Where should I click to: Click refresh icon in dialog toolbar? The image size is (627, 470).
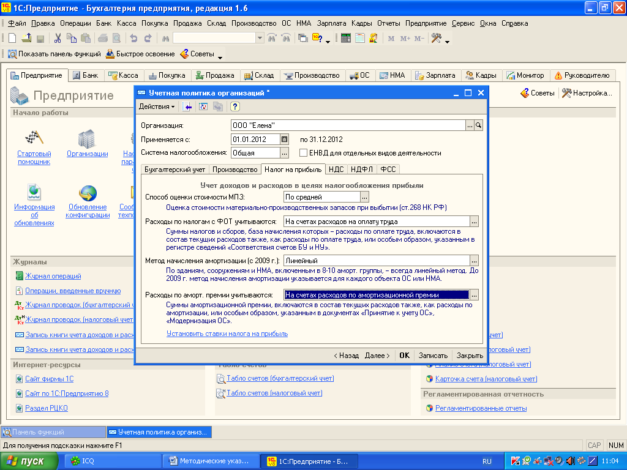pos(203,106)
